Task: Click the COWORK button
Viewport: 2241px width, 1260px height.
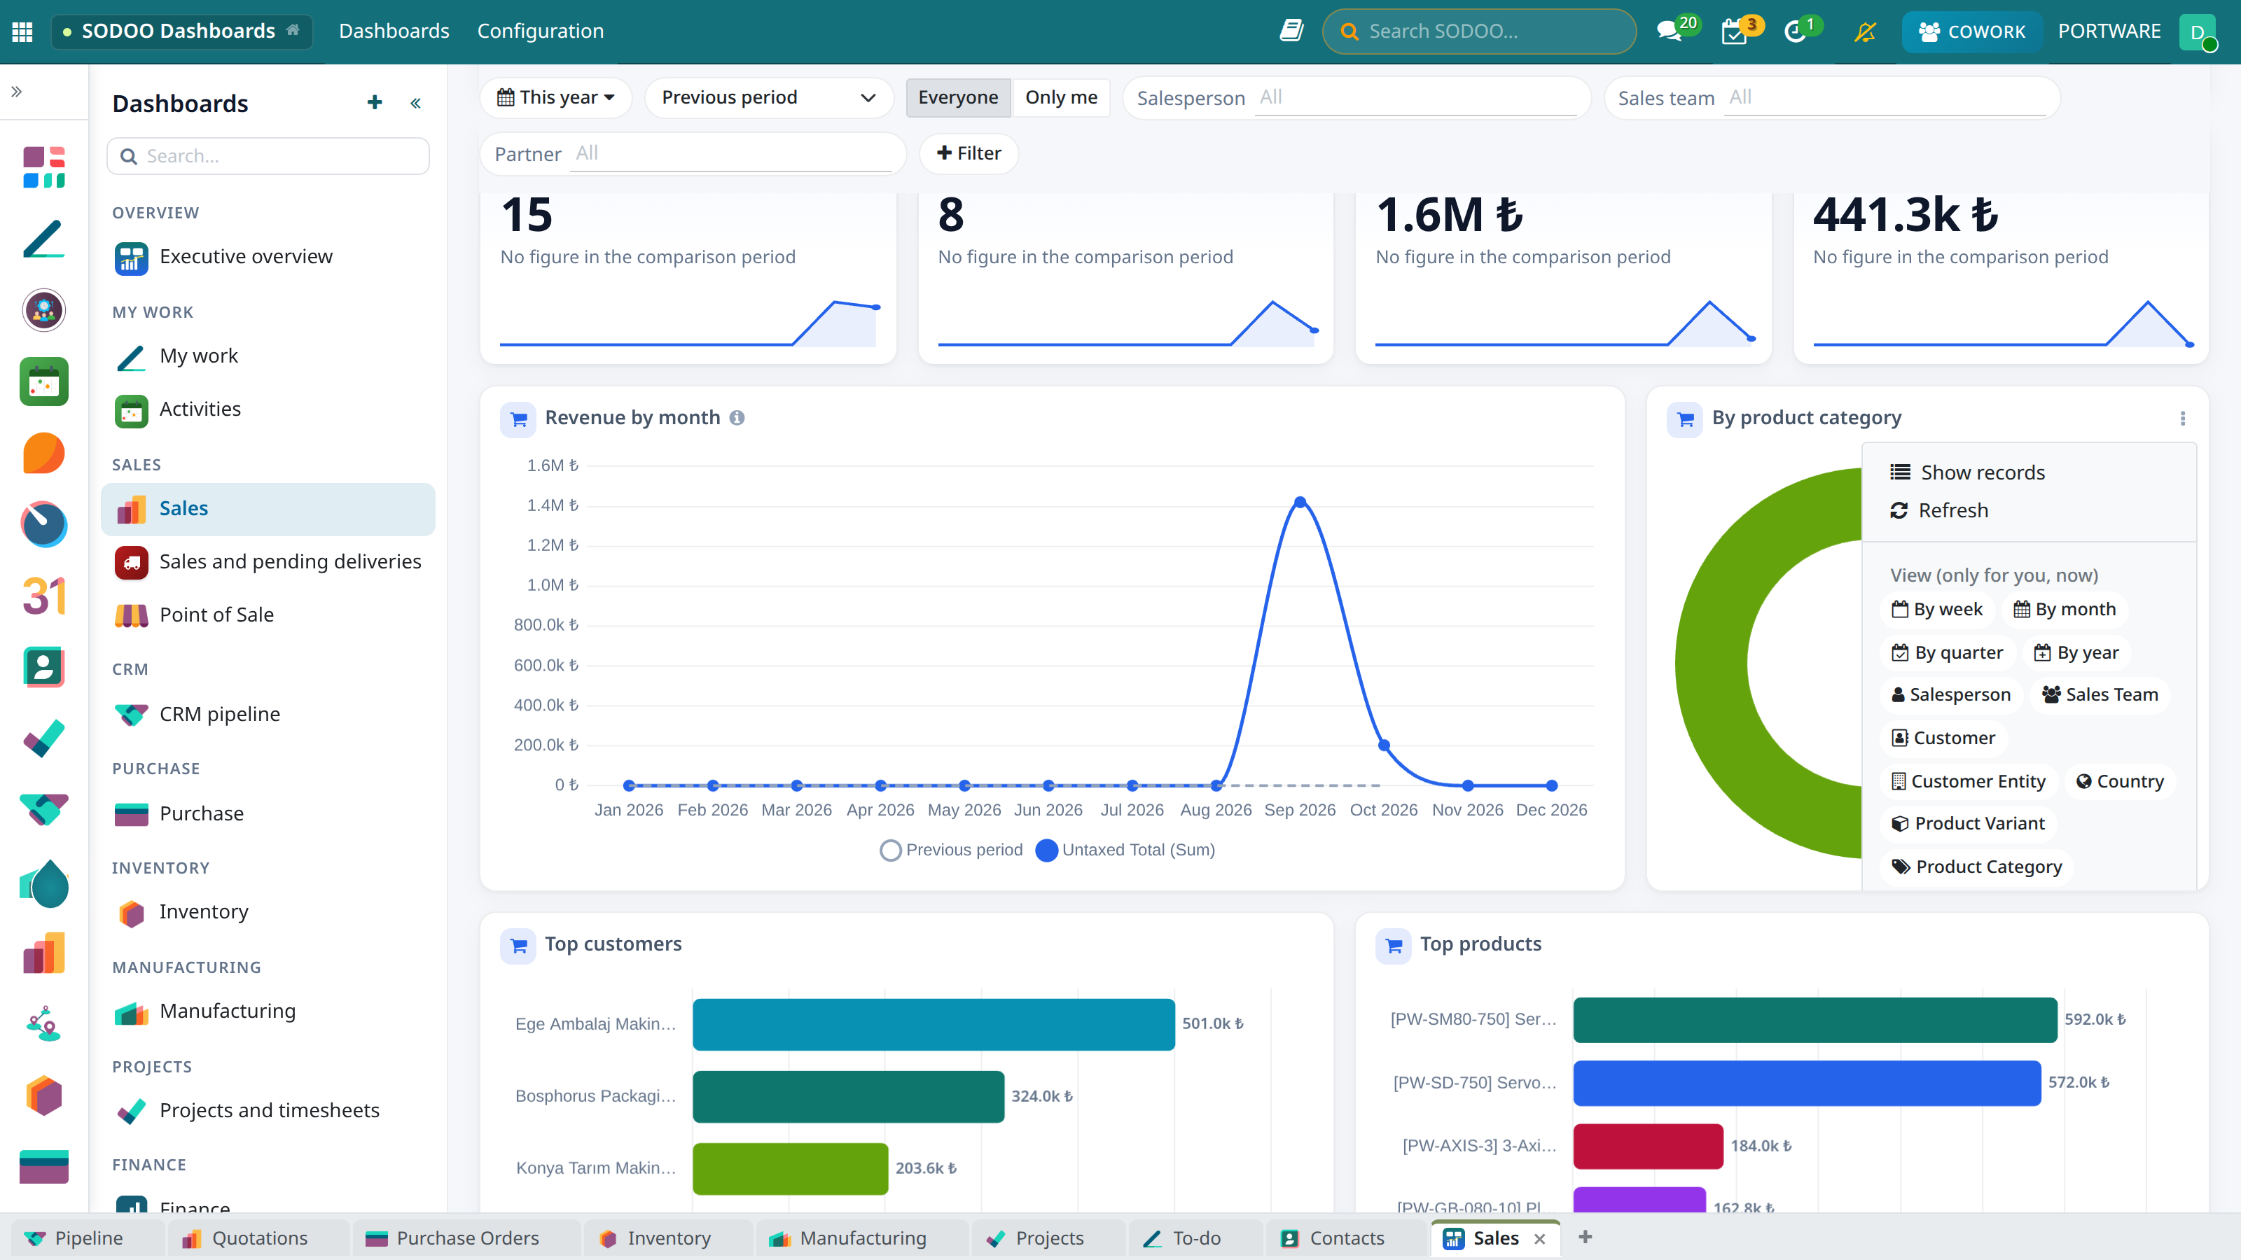Action: 1971,31
